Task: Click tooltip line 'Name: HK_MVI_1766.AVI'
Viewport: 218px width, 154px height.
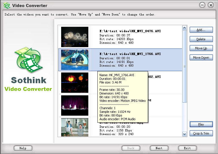Action: [117, 75]
